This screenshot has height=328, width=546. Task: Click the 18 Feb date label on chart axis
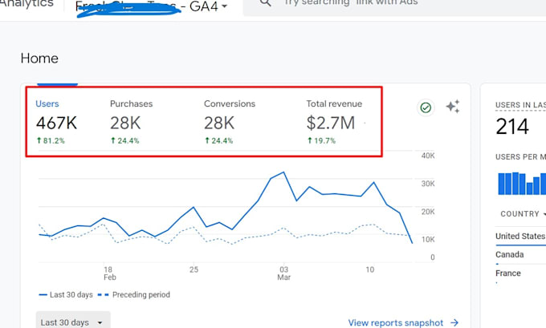click(110, 273)
